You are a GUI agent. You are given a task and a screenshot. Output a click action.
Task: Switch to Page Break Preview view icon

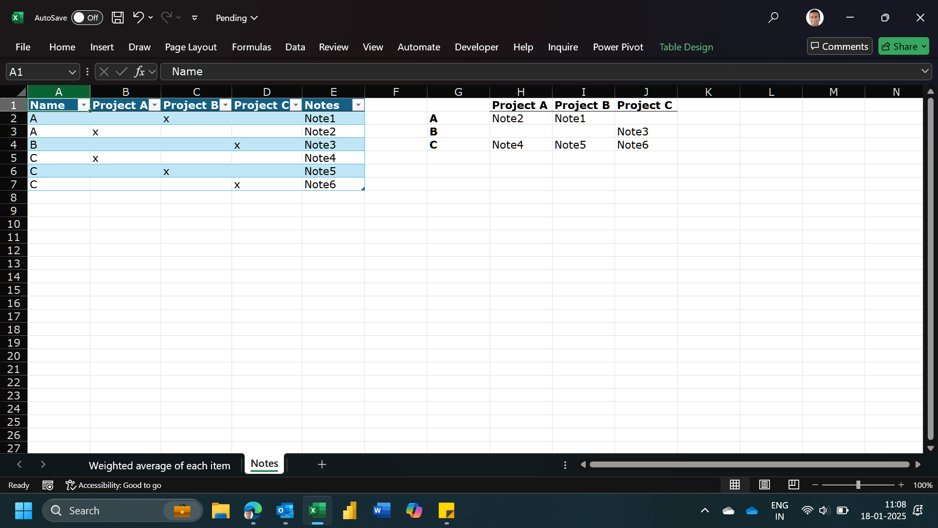pos(793,484)
